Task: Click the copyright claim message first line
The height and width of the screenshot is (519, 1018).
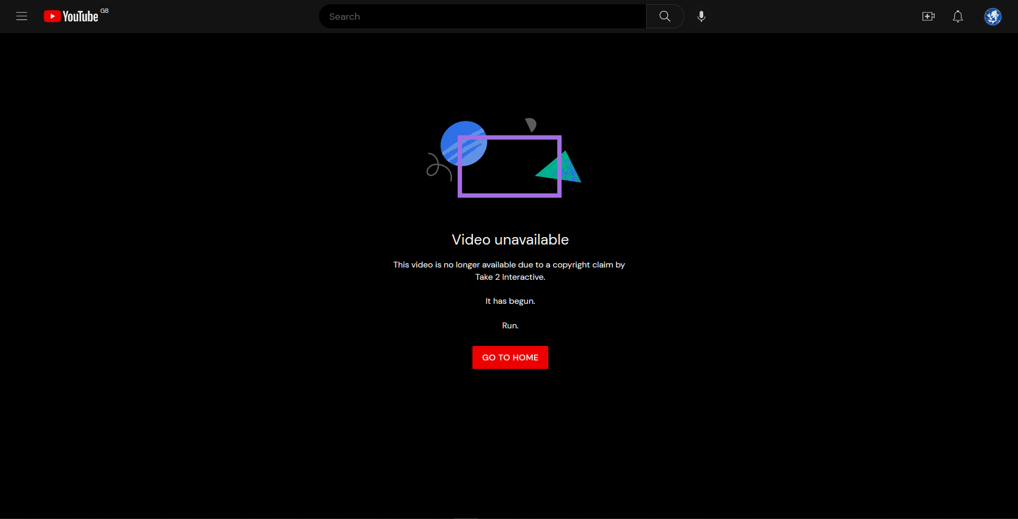Action: point(509,265)
